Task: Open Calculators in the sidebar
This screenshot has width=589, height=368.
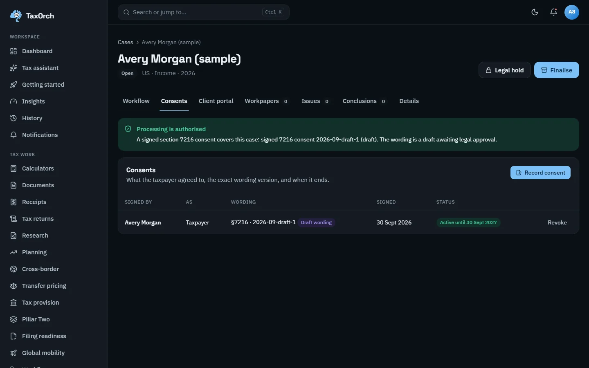Action: tap(54, 168)
